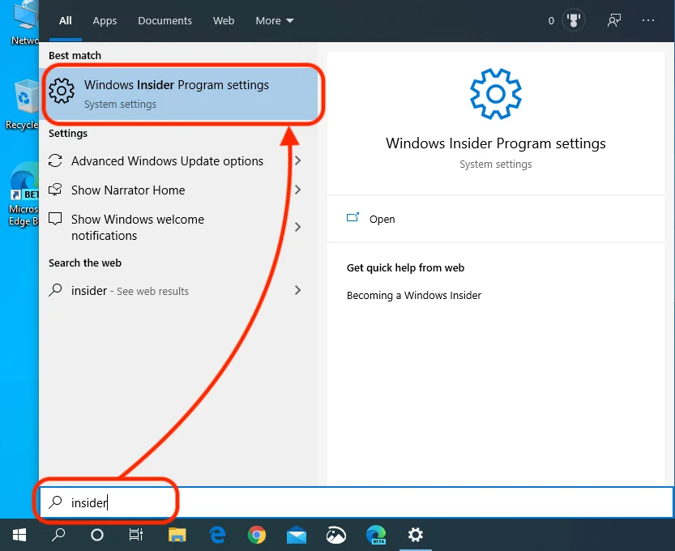Select Network desktop icon

tap(23, 23)
